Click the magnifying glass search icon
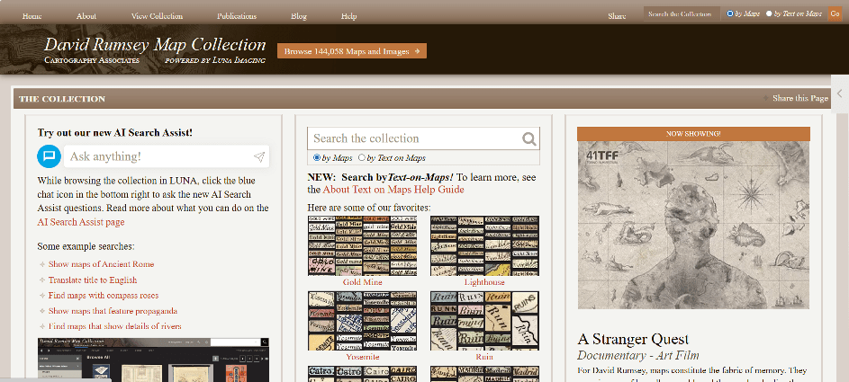849x382 pixels. (x=529, y=138)
